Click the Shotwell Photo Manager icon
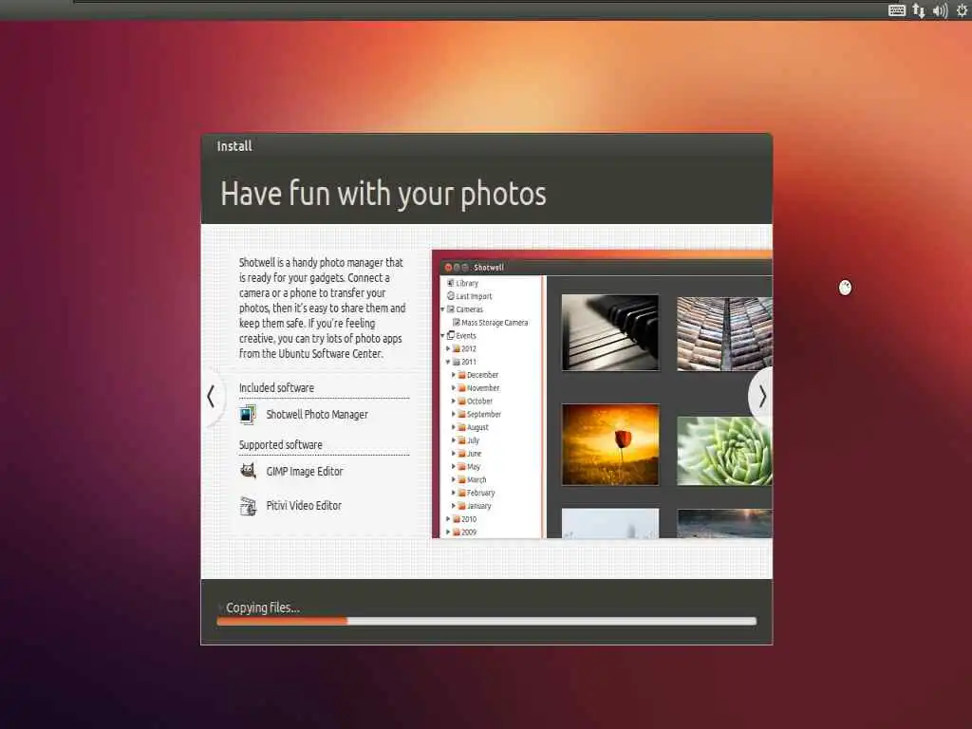972x729 pixels. click(248, 414)
